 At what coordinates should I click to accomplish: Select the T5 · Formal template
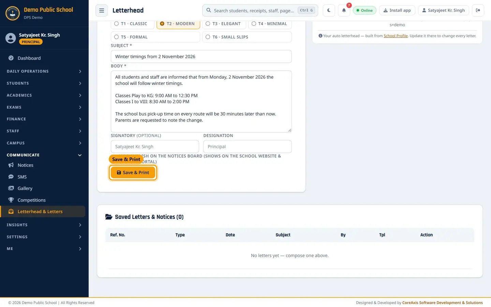tap(155, 37)
